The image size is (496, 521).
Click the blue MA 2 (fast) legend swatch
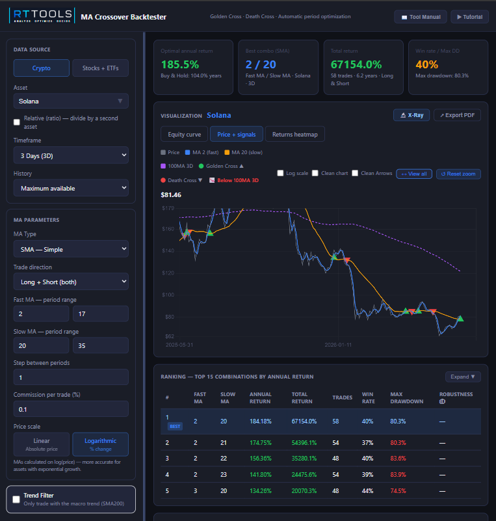pyautogui.click(x=188, y=152)
